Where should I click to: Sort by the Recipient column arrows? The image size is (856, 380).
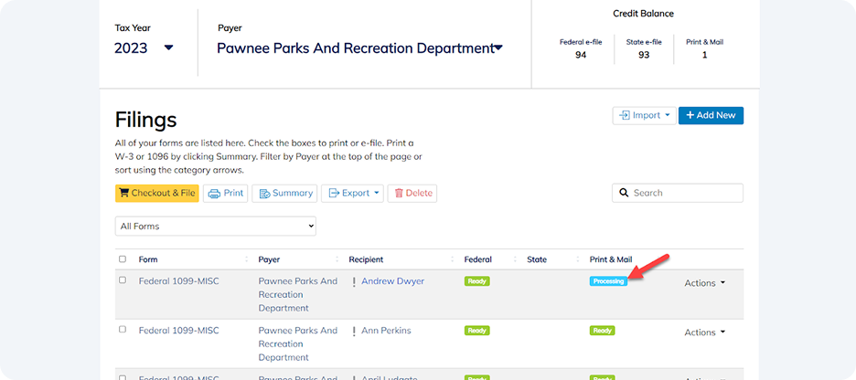[x=452, y=259]
